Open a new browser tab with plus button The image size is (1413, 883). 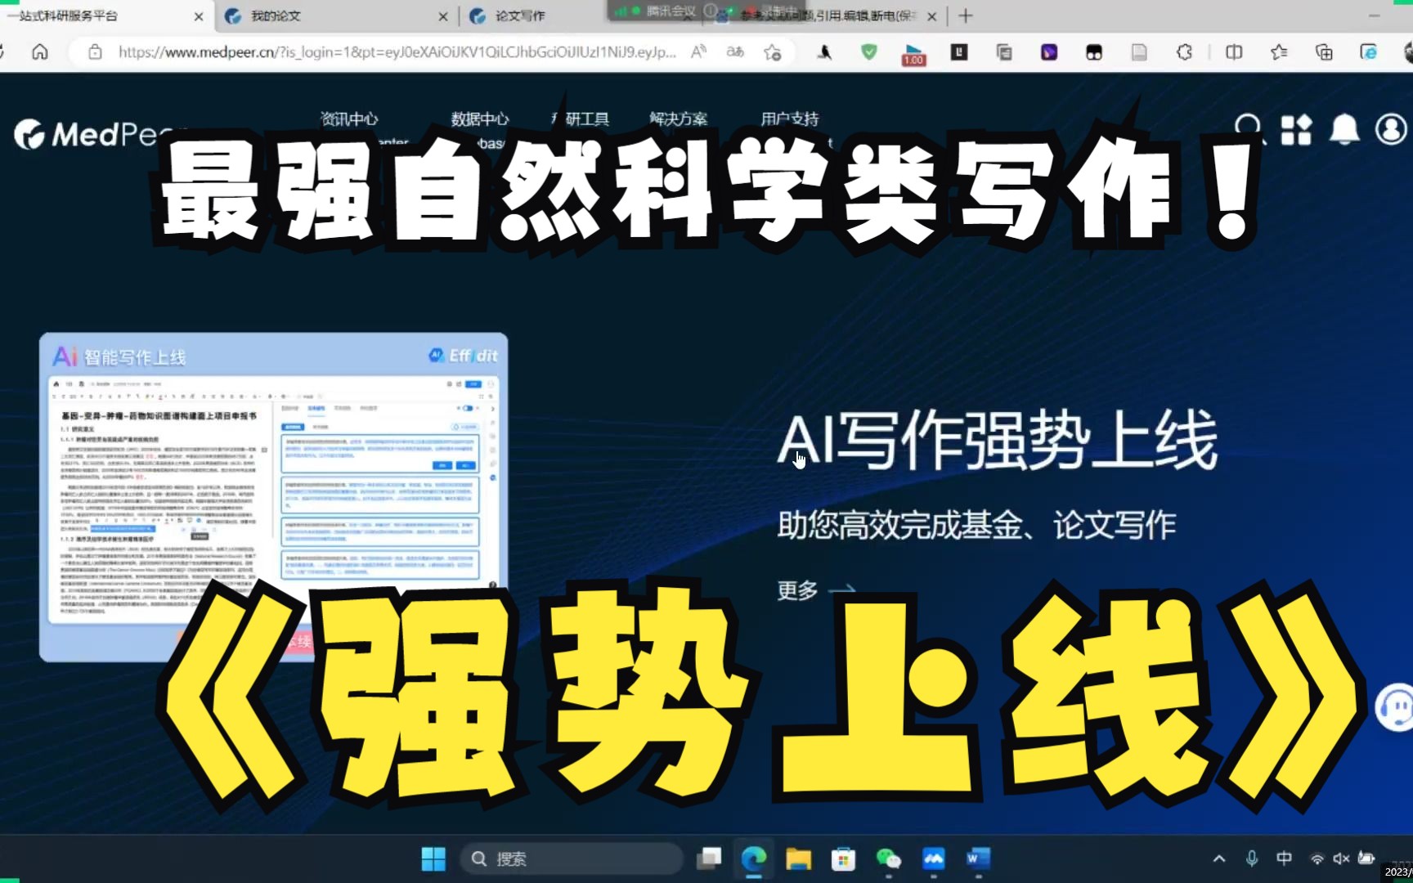(x=967, y=16)
